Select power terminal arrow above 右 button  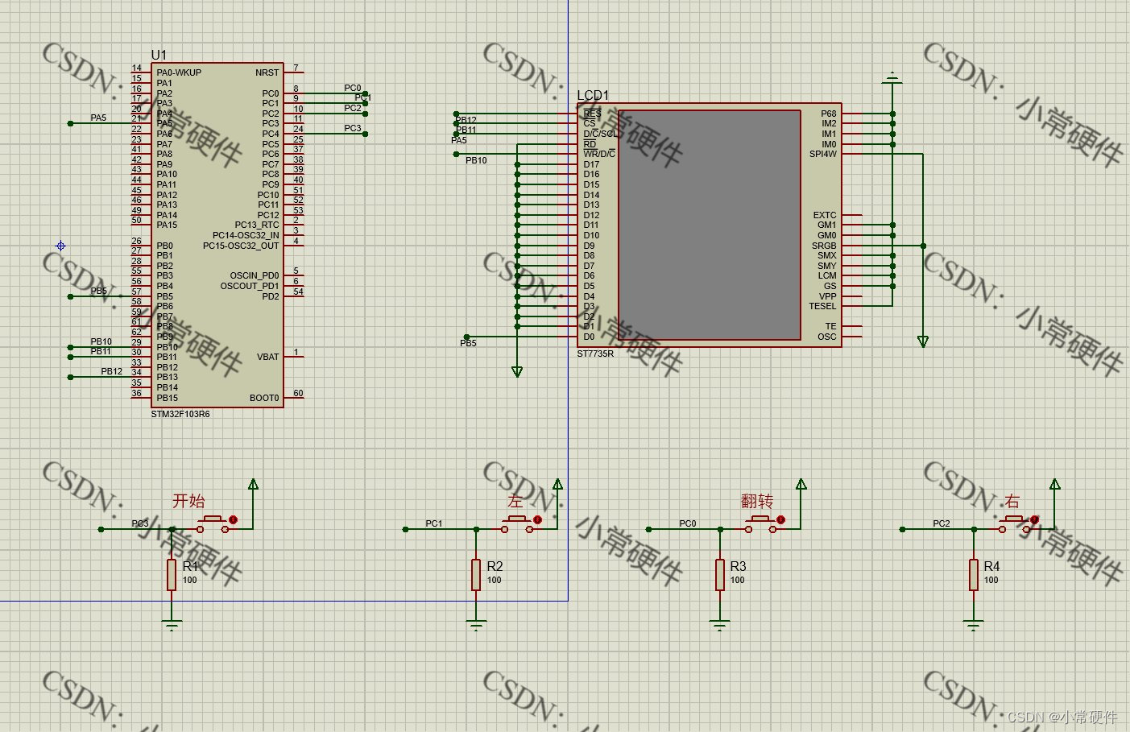pos(1055,485)
